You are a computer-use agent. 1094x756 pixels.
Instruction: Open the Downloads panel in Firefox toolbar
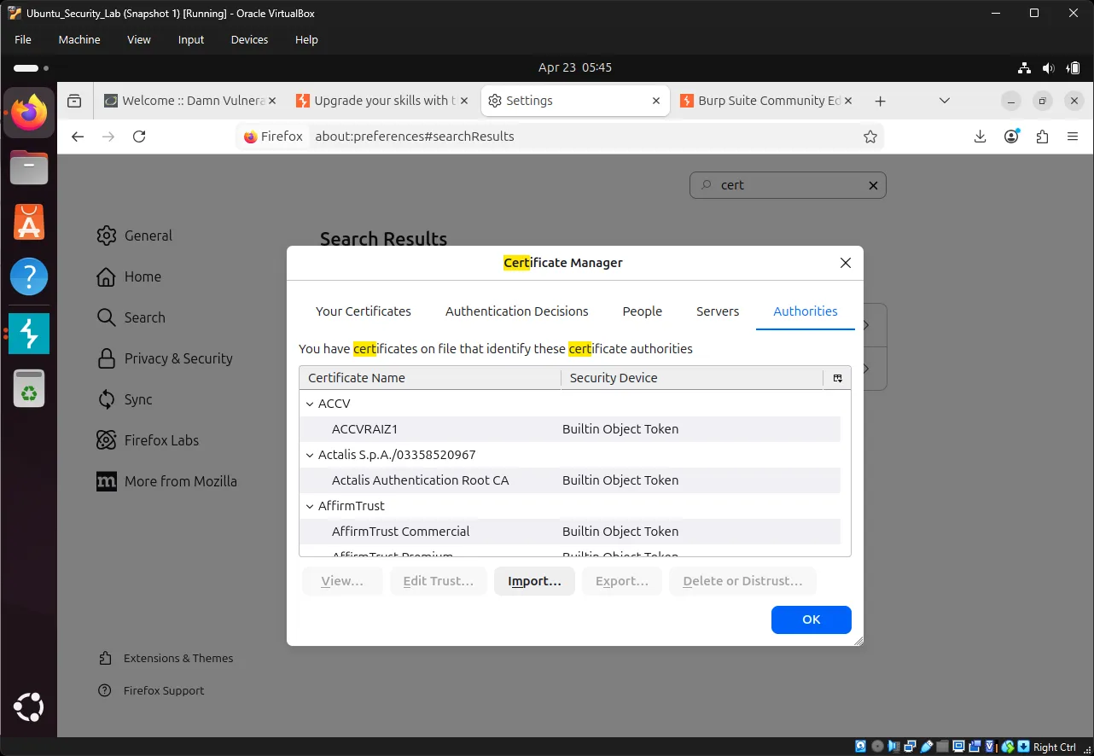[980, 136]
